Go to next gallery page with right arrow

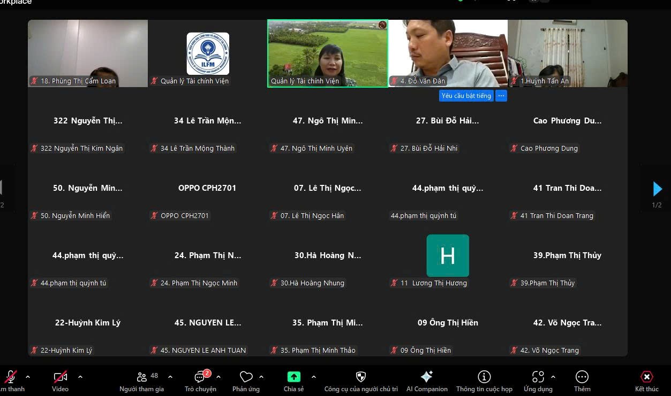coord(658,189)
